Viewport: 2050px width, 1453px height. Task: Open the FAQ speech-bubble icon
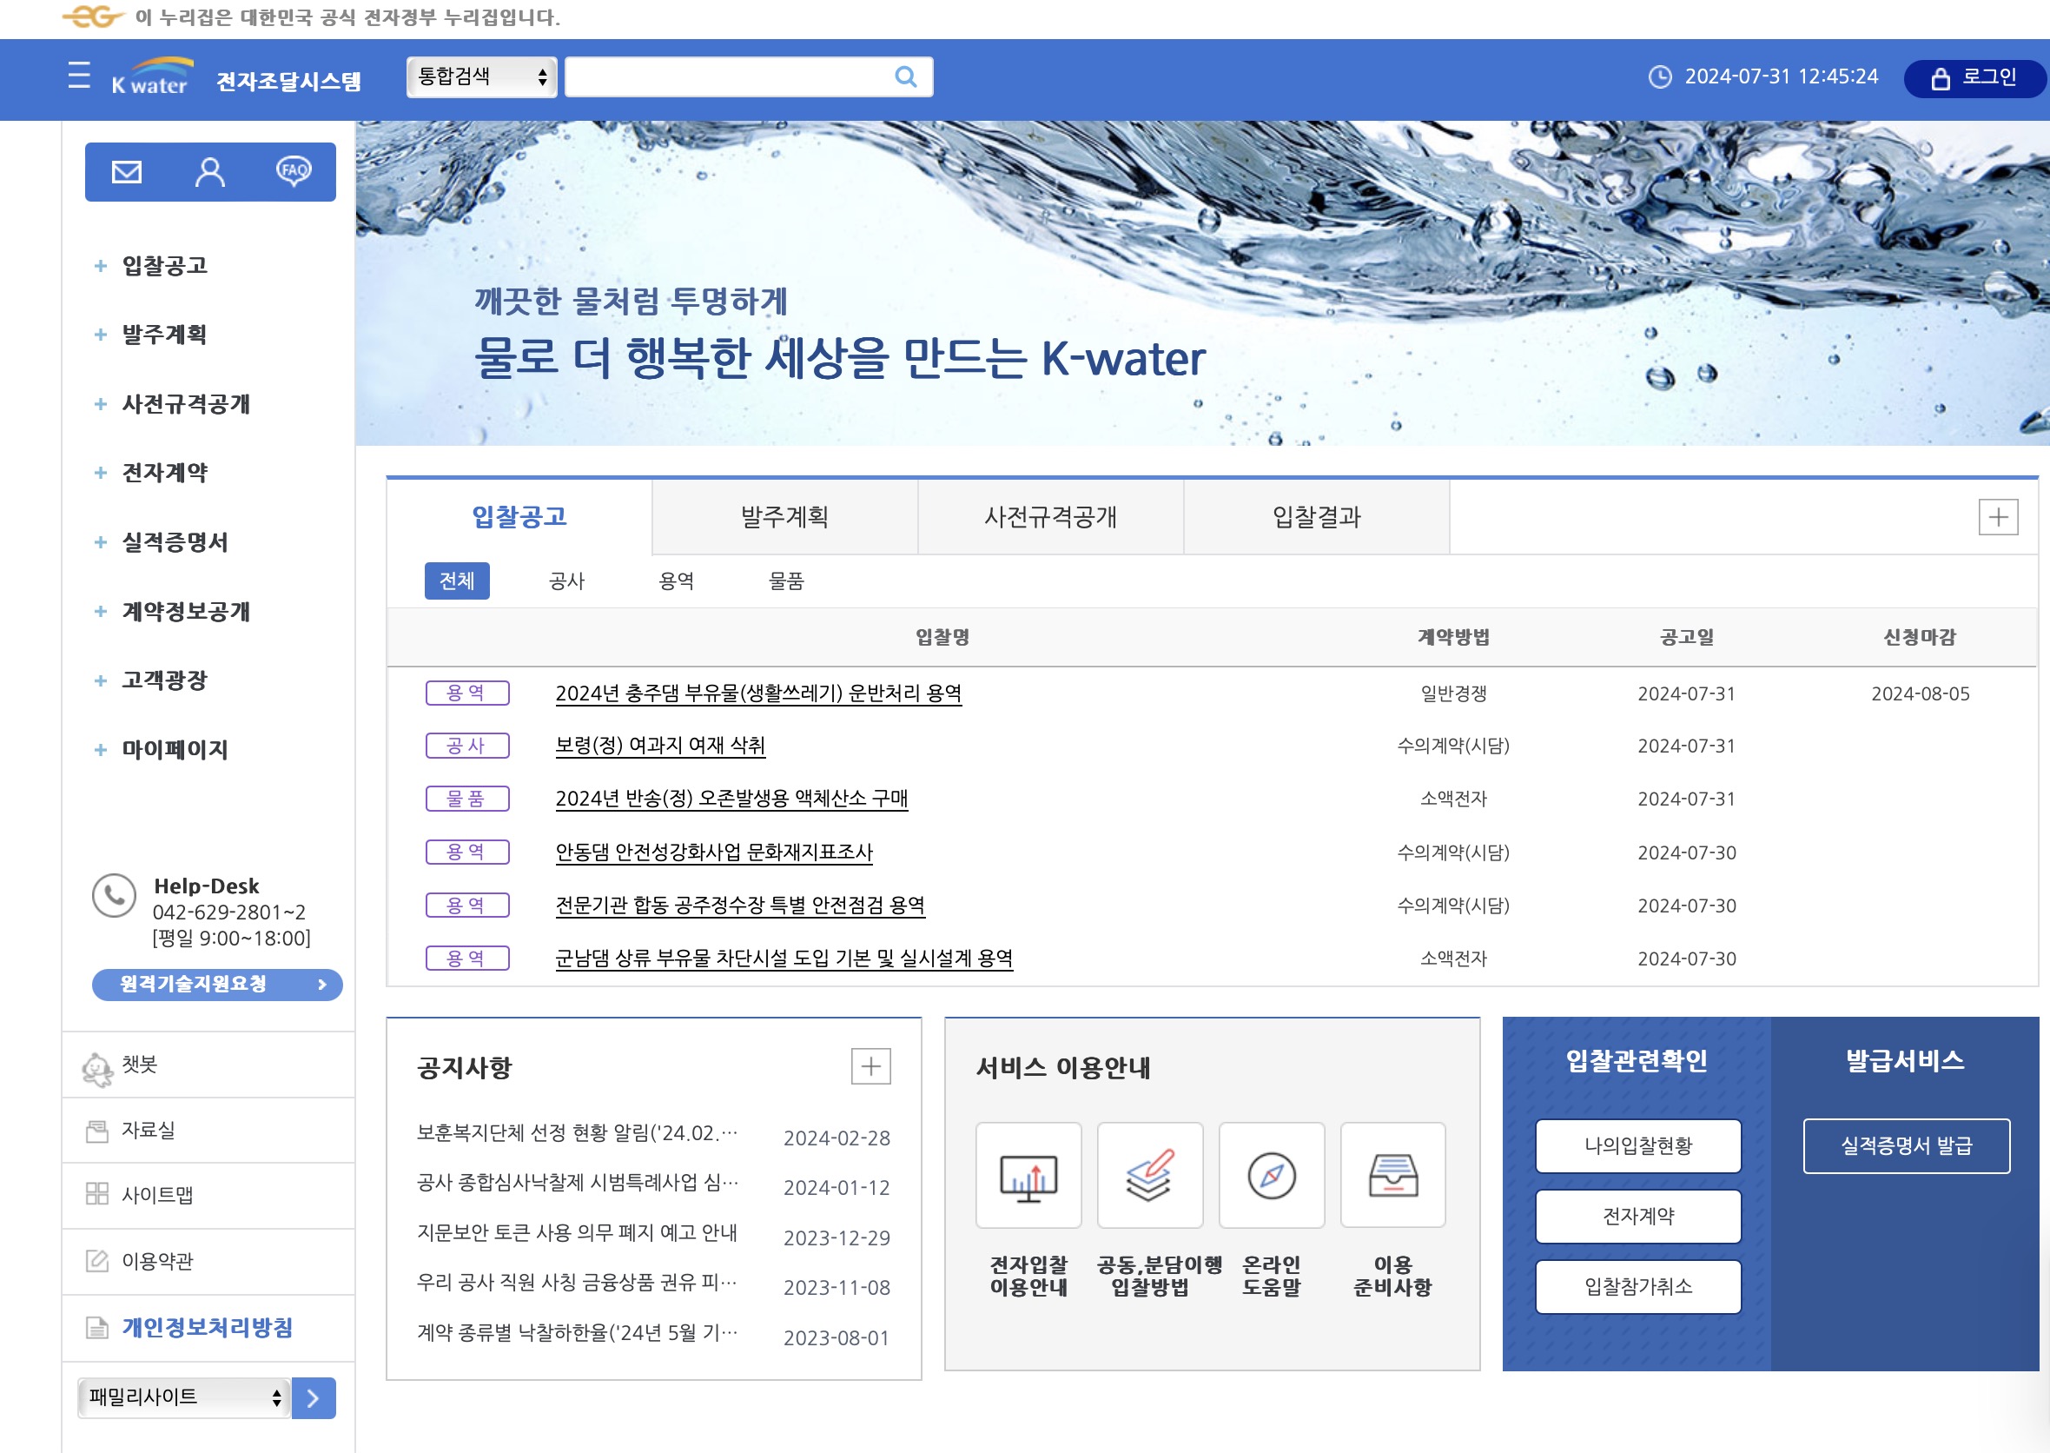294,172
